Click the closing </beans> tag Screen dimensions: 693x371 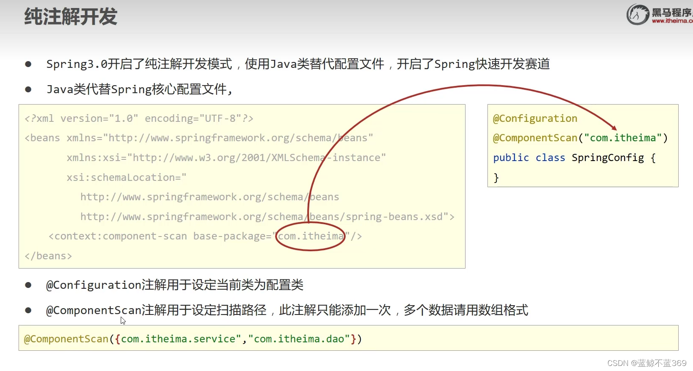pyautogui.click(x=48, y=256)
